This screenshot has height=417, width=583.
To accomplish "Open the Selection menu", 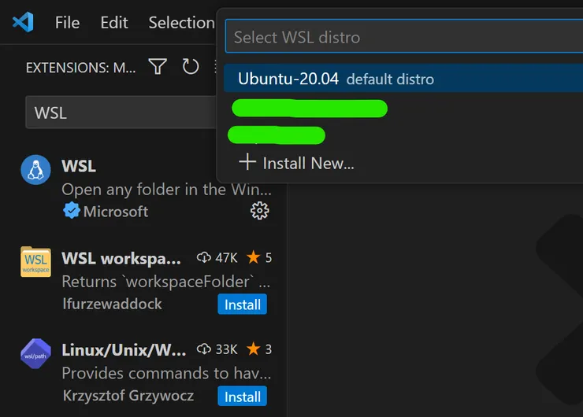I will [x=181, y=23].
